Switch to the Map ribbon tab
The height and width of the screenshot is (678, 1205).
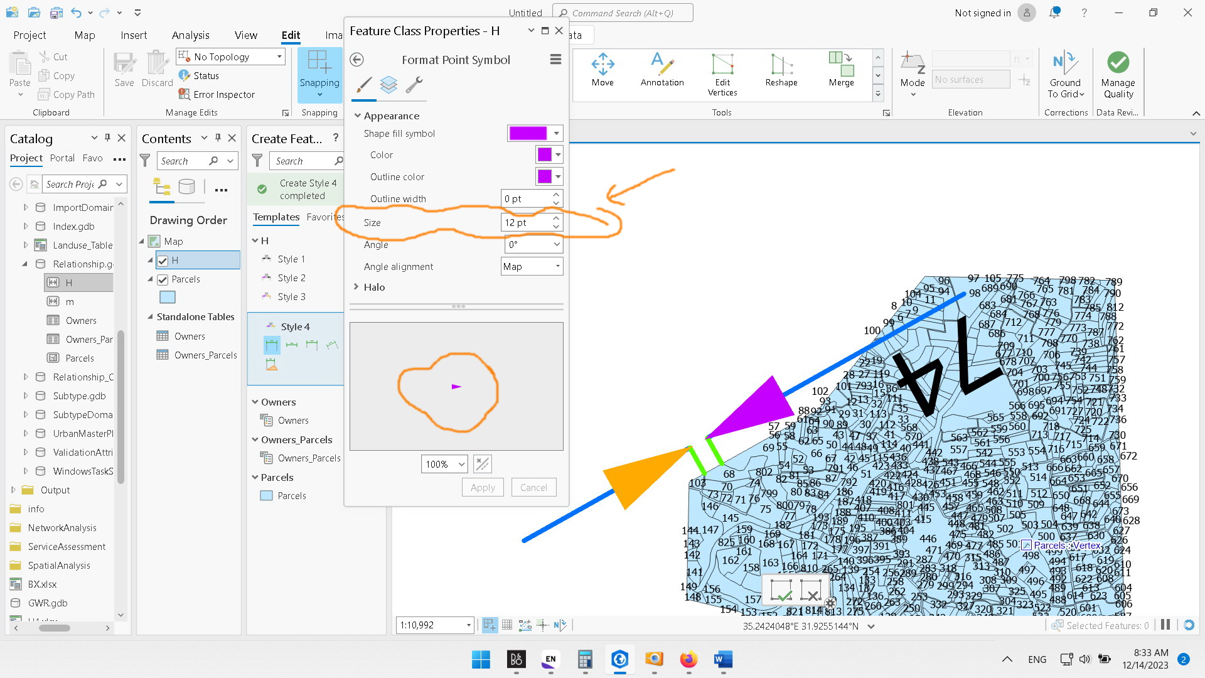coord(84,35)
